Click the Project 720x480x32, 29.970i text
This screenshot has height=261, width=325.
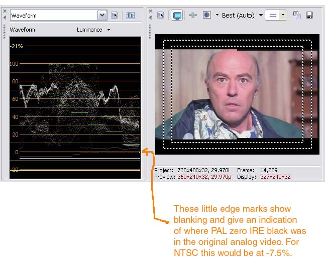[192, 170]
